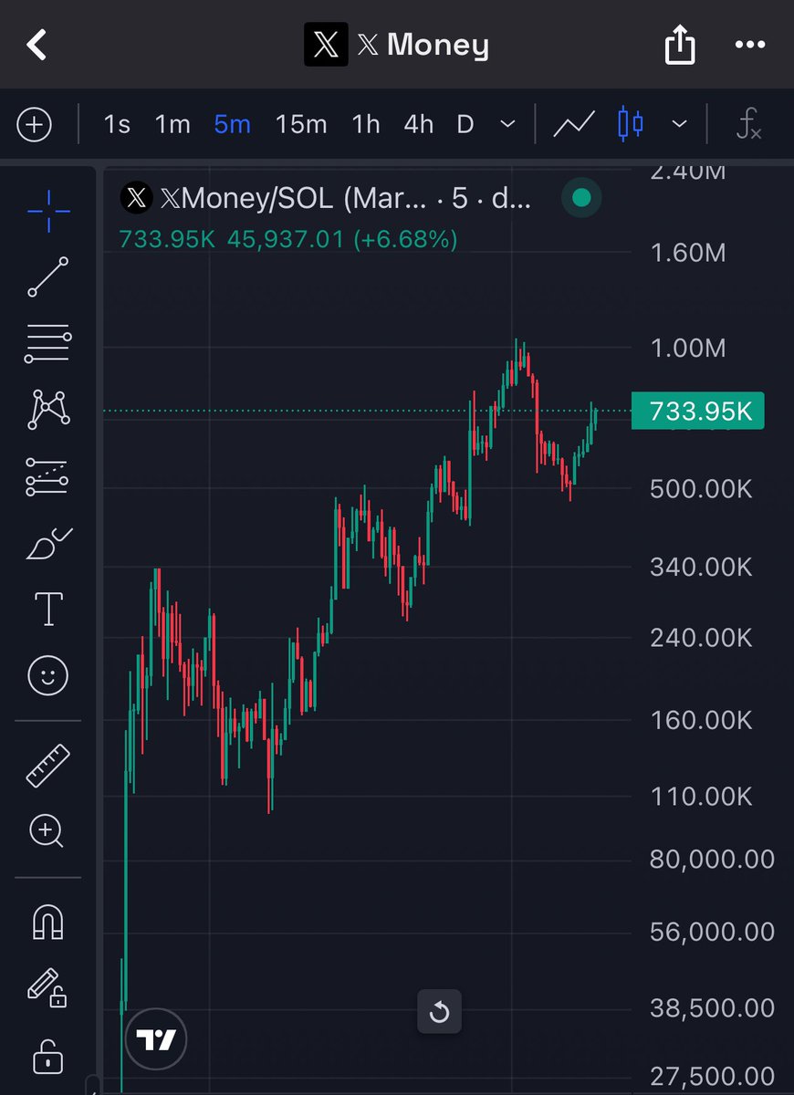The image size is (794, 1095).
Task: Tap the X Money logo in header
Action: [326, 44]
